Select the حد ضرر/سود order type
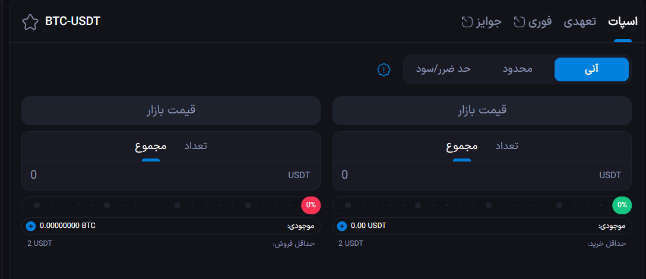The image size is (646, 279). pyautogui.click(x=444, y=69)
